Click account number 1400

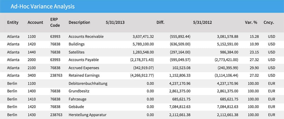pyautogui.click(x=32, y=91)
